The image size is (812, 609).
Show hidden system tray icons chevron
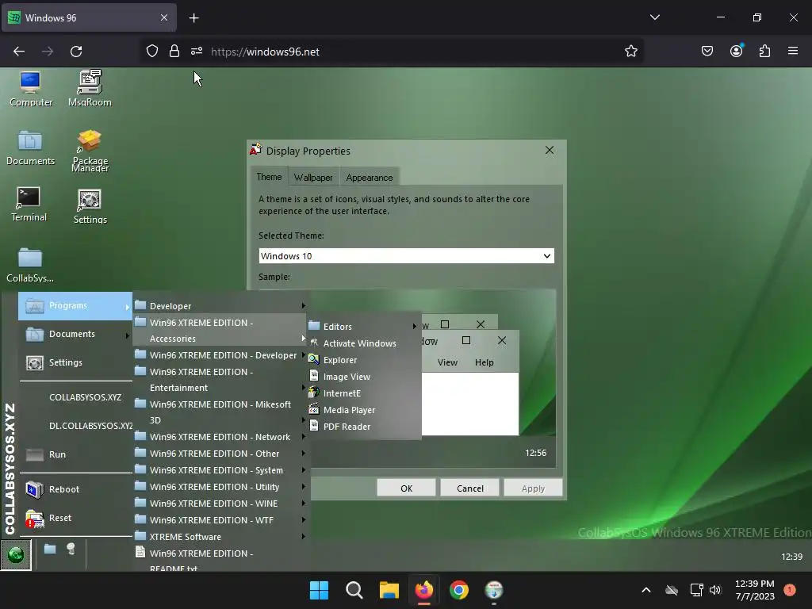coord(645,590)
